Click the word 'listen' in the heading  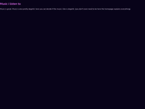(13, 4)
